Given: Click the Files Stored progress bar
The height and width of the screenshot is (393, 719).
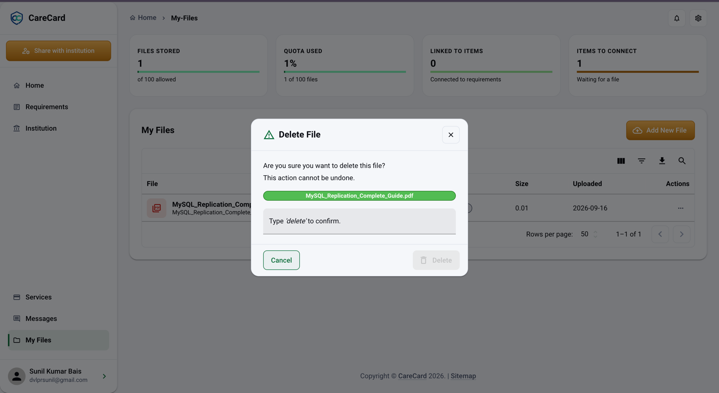Looking at the screenshot, I should 199,72.
